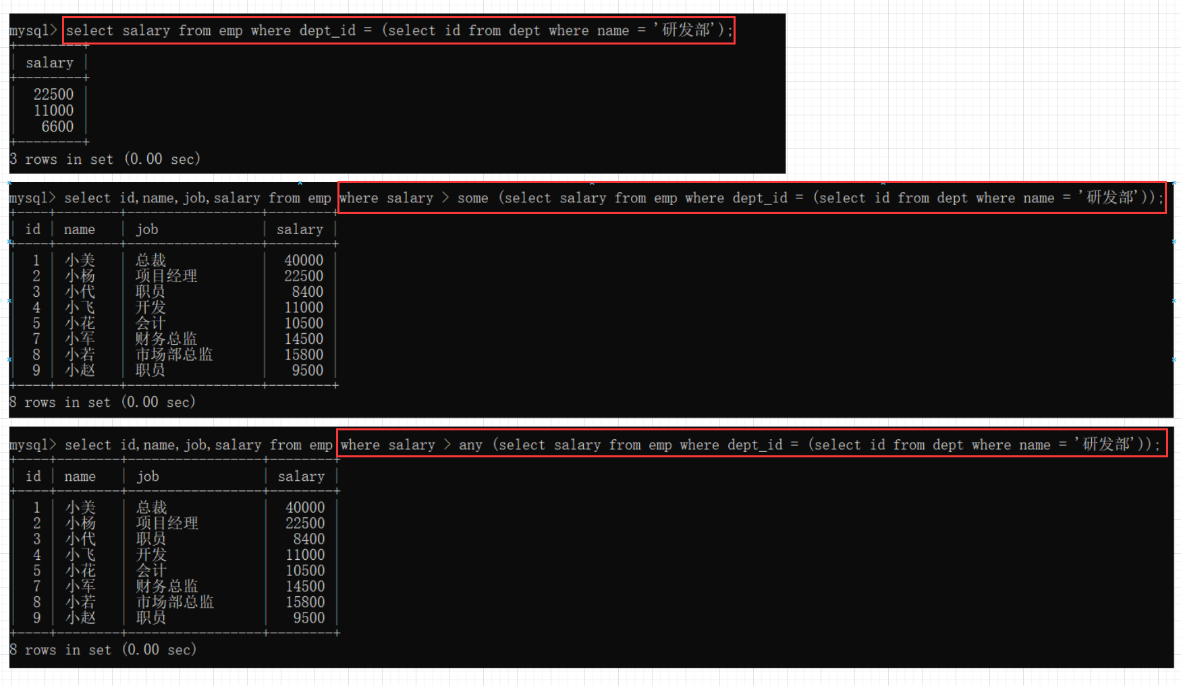Click the name 小军 in the 'any' query result
The image size is (1181, 686).
81,586
